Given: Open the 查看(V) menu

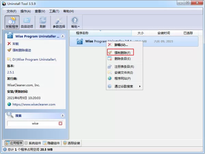Looking at the screenshot, I should coord(40,11).
